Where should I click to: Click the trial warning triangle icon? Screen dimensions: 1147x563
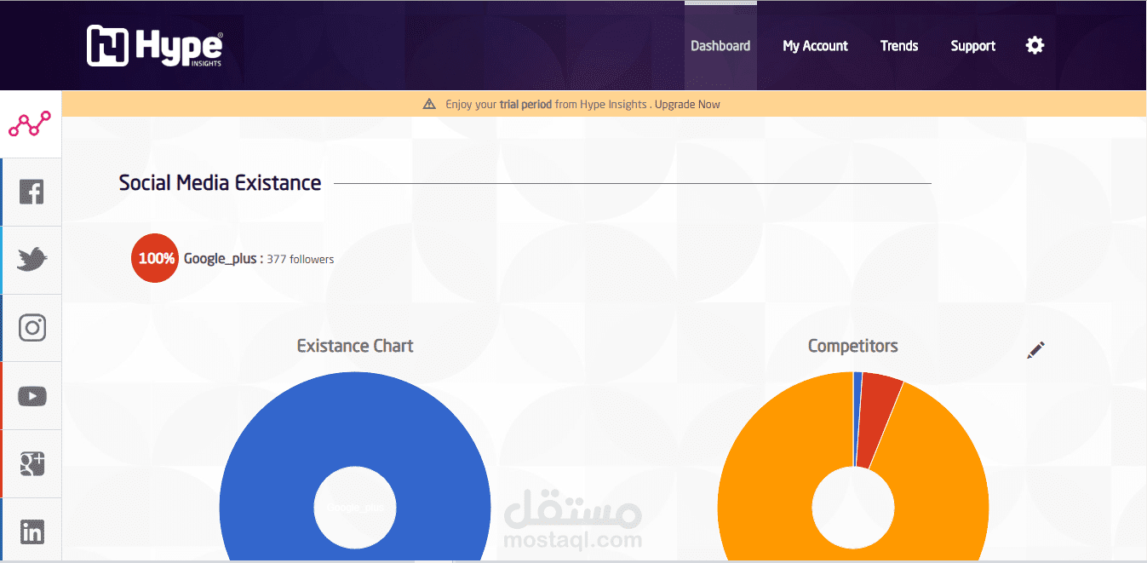click(x=429, y=104)
